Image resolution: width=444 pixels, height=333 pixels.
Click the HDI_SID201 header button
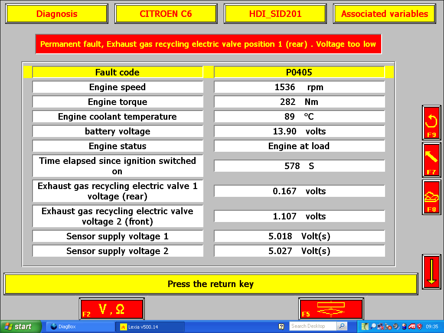tap(275, 13)
